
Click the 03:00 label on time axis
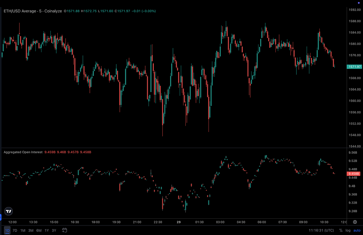pyautogui.click(x=220, y=222)
